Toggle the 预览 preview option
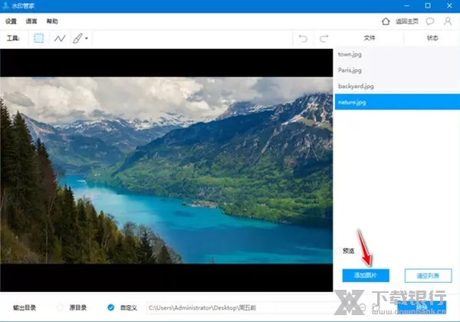Image resolution: width=460 pixels, height=322 pixels. 339,251
